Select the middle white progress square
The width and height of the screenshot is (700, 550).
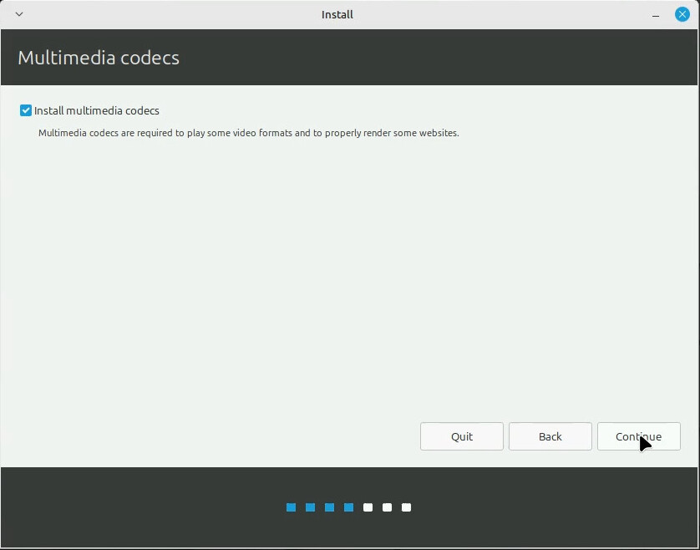387,507
